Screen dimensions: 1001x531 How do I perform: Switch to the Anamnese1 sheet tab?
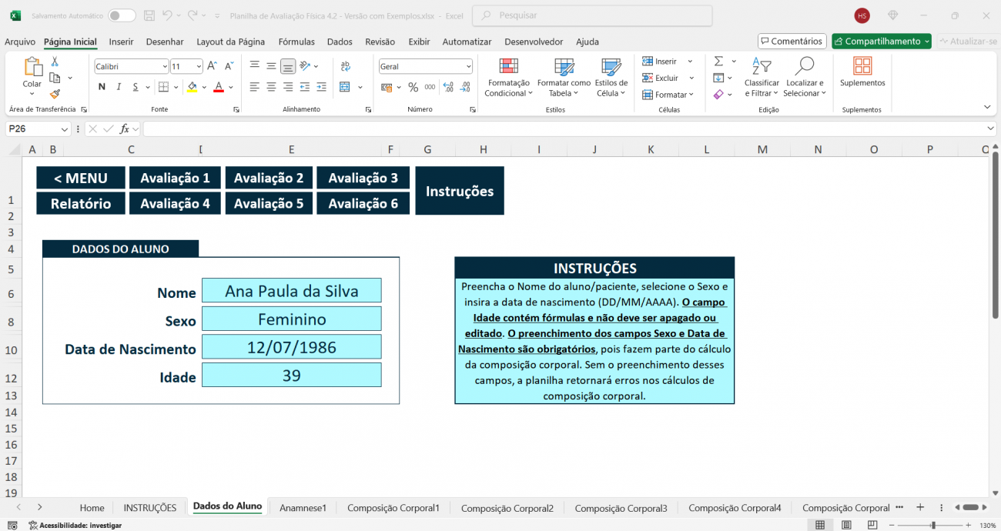pyautogui.click(x=303, y=508)
